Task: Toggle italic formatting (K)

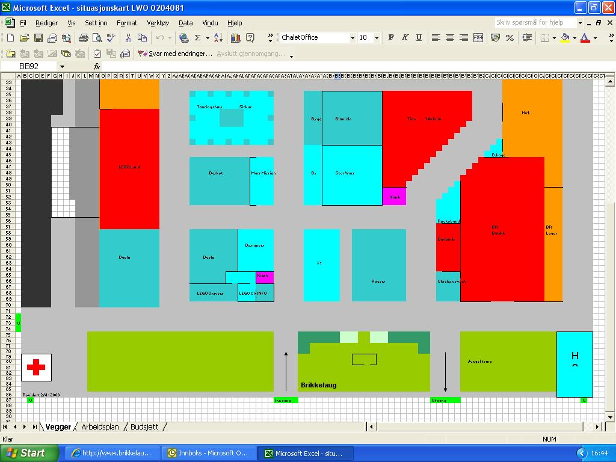Action: tap(405, 38)
